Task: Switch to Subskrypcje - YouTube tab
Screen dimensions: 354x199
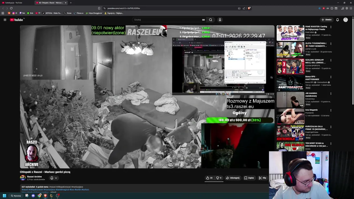Action: click(x=17, y=3)
